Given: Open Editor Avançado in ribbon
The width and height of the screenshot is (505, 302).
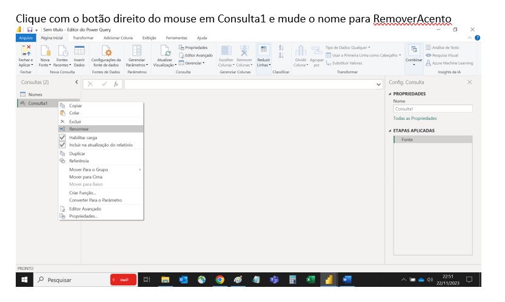Looking at the screenshot, I should pos(196,55).
